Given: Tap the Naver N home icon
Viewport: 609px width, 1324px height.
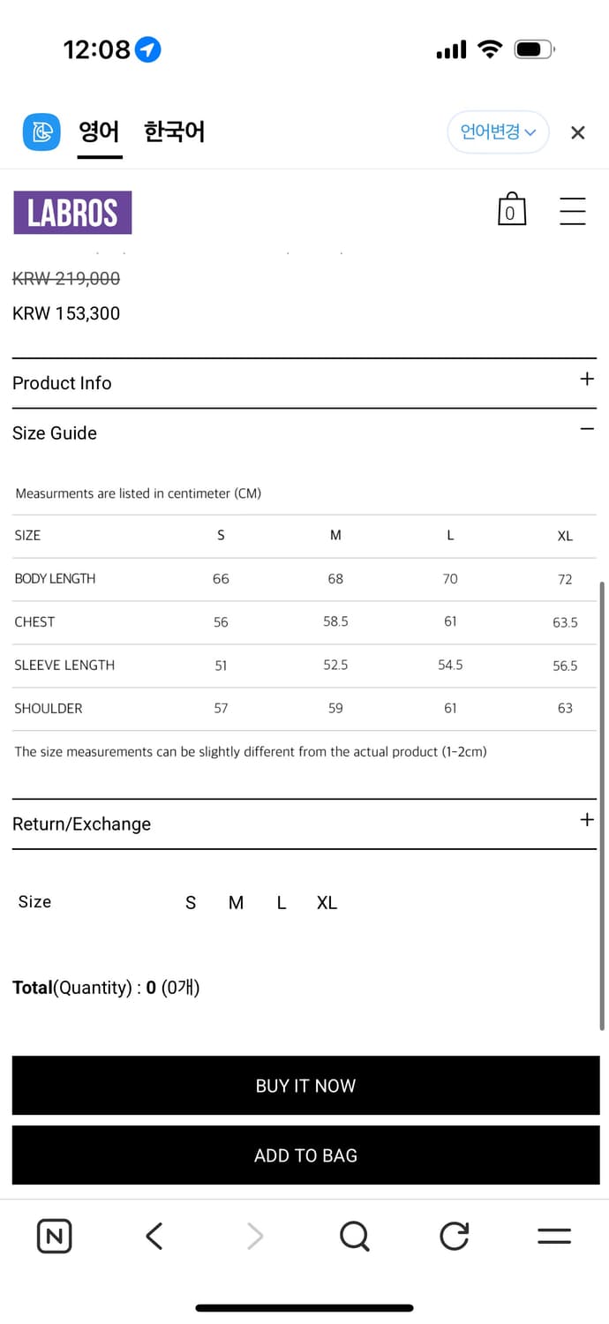Looking at the screenshot, I should [x=55, y=1236].
